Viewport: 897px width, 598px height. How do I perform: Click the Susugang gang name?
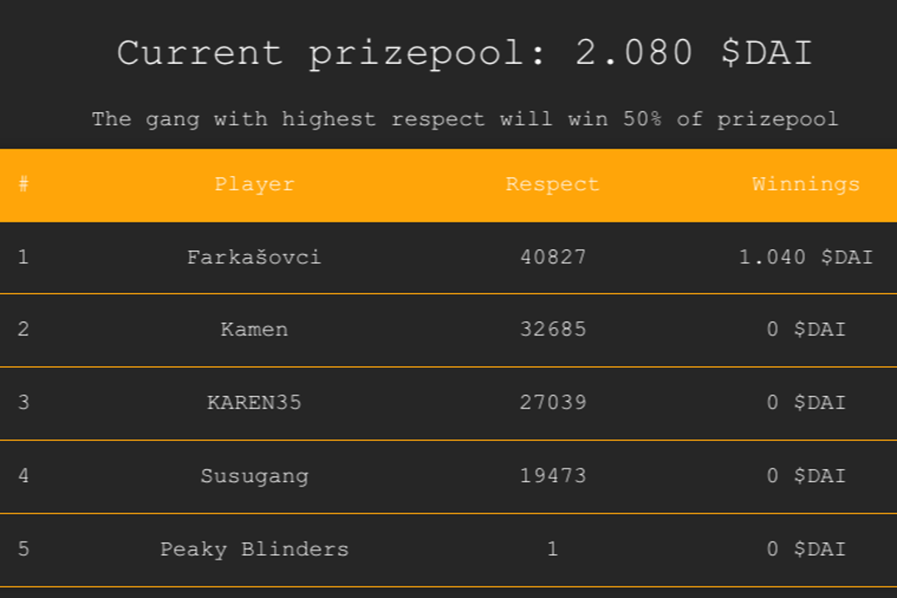pyautogui.click(x=254, y=476)
